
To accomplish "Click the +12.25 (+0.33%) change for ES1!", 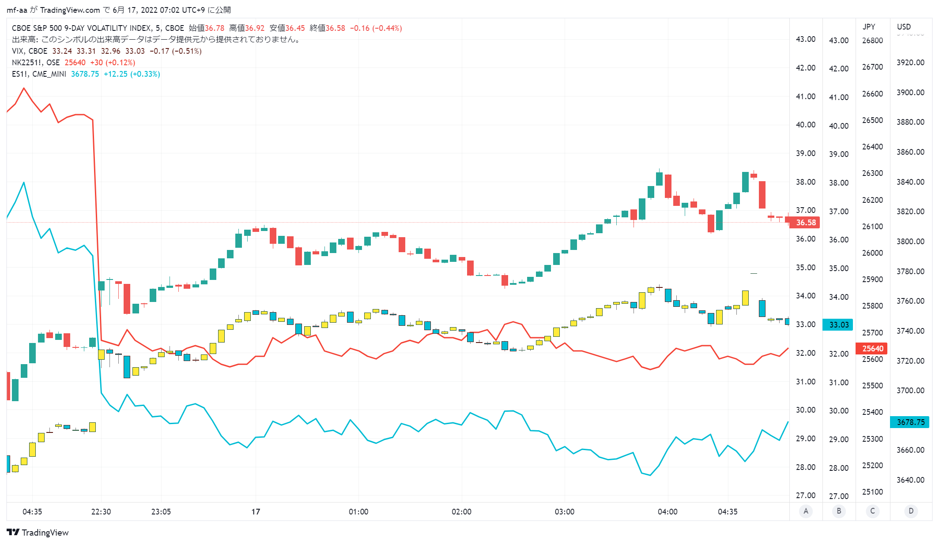I will point(132,74).
